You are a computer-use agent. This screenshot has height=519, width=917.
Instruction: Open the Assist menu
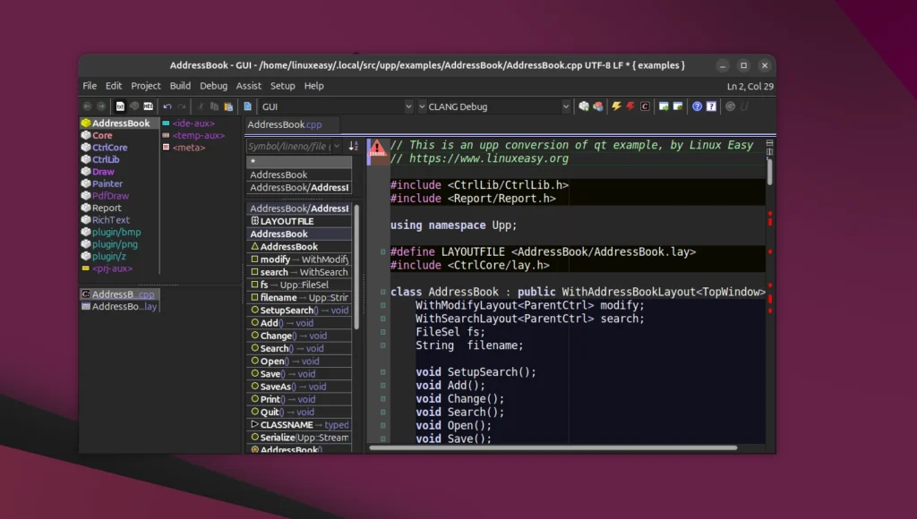[249, 86]
